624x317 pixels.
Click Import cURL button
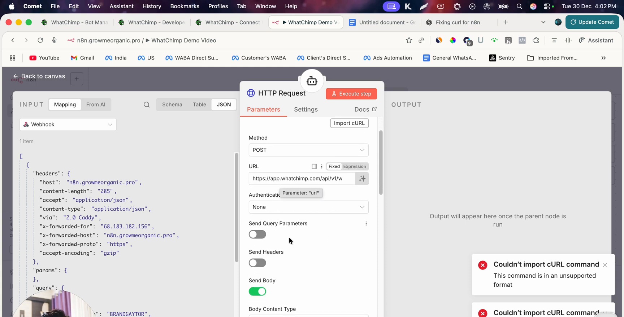[349, 123]
